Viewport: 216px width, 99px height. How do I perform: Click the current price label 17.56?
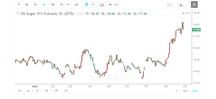(196, 30)
